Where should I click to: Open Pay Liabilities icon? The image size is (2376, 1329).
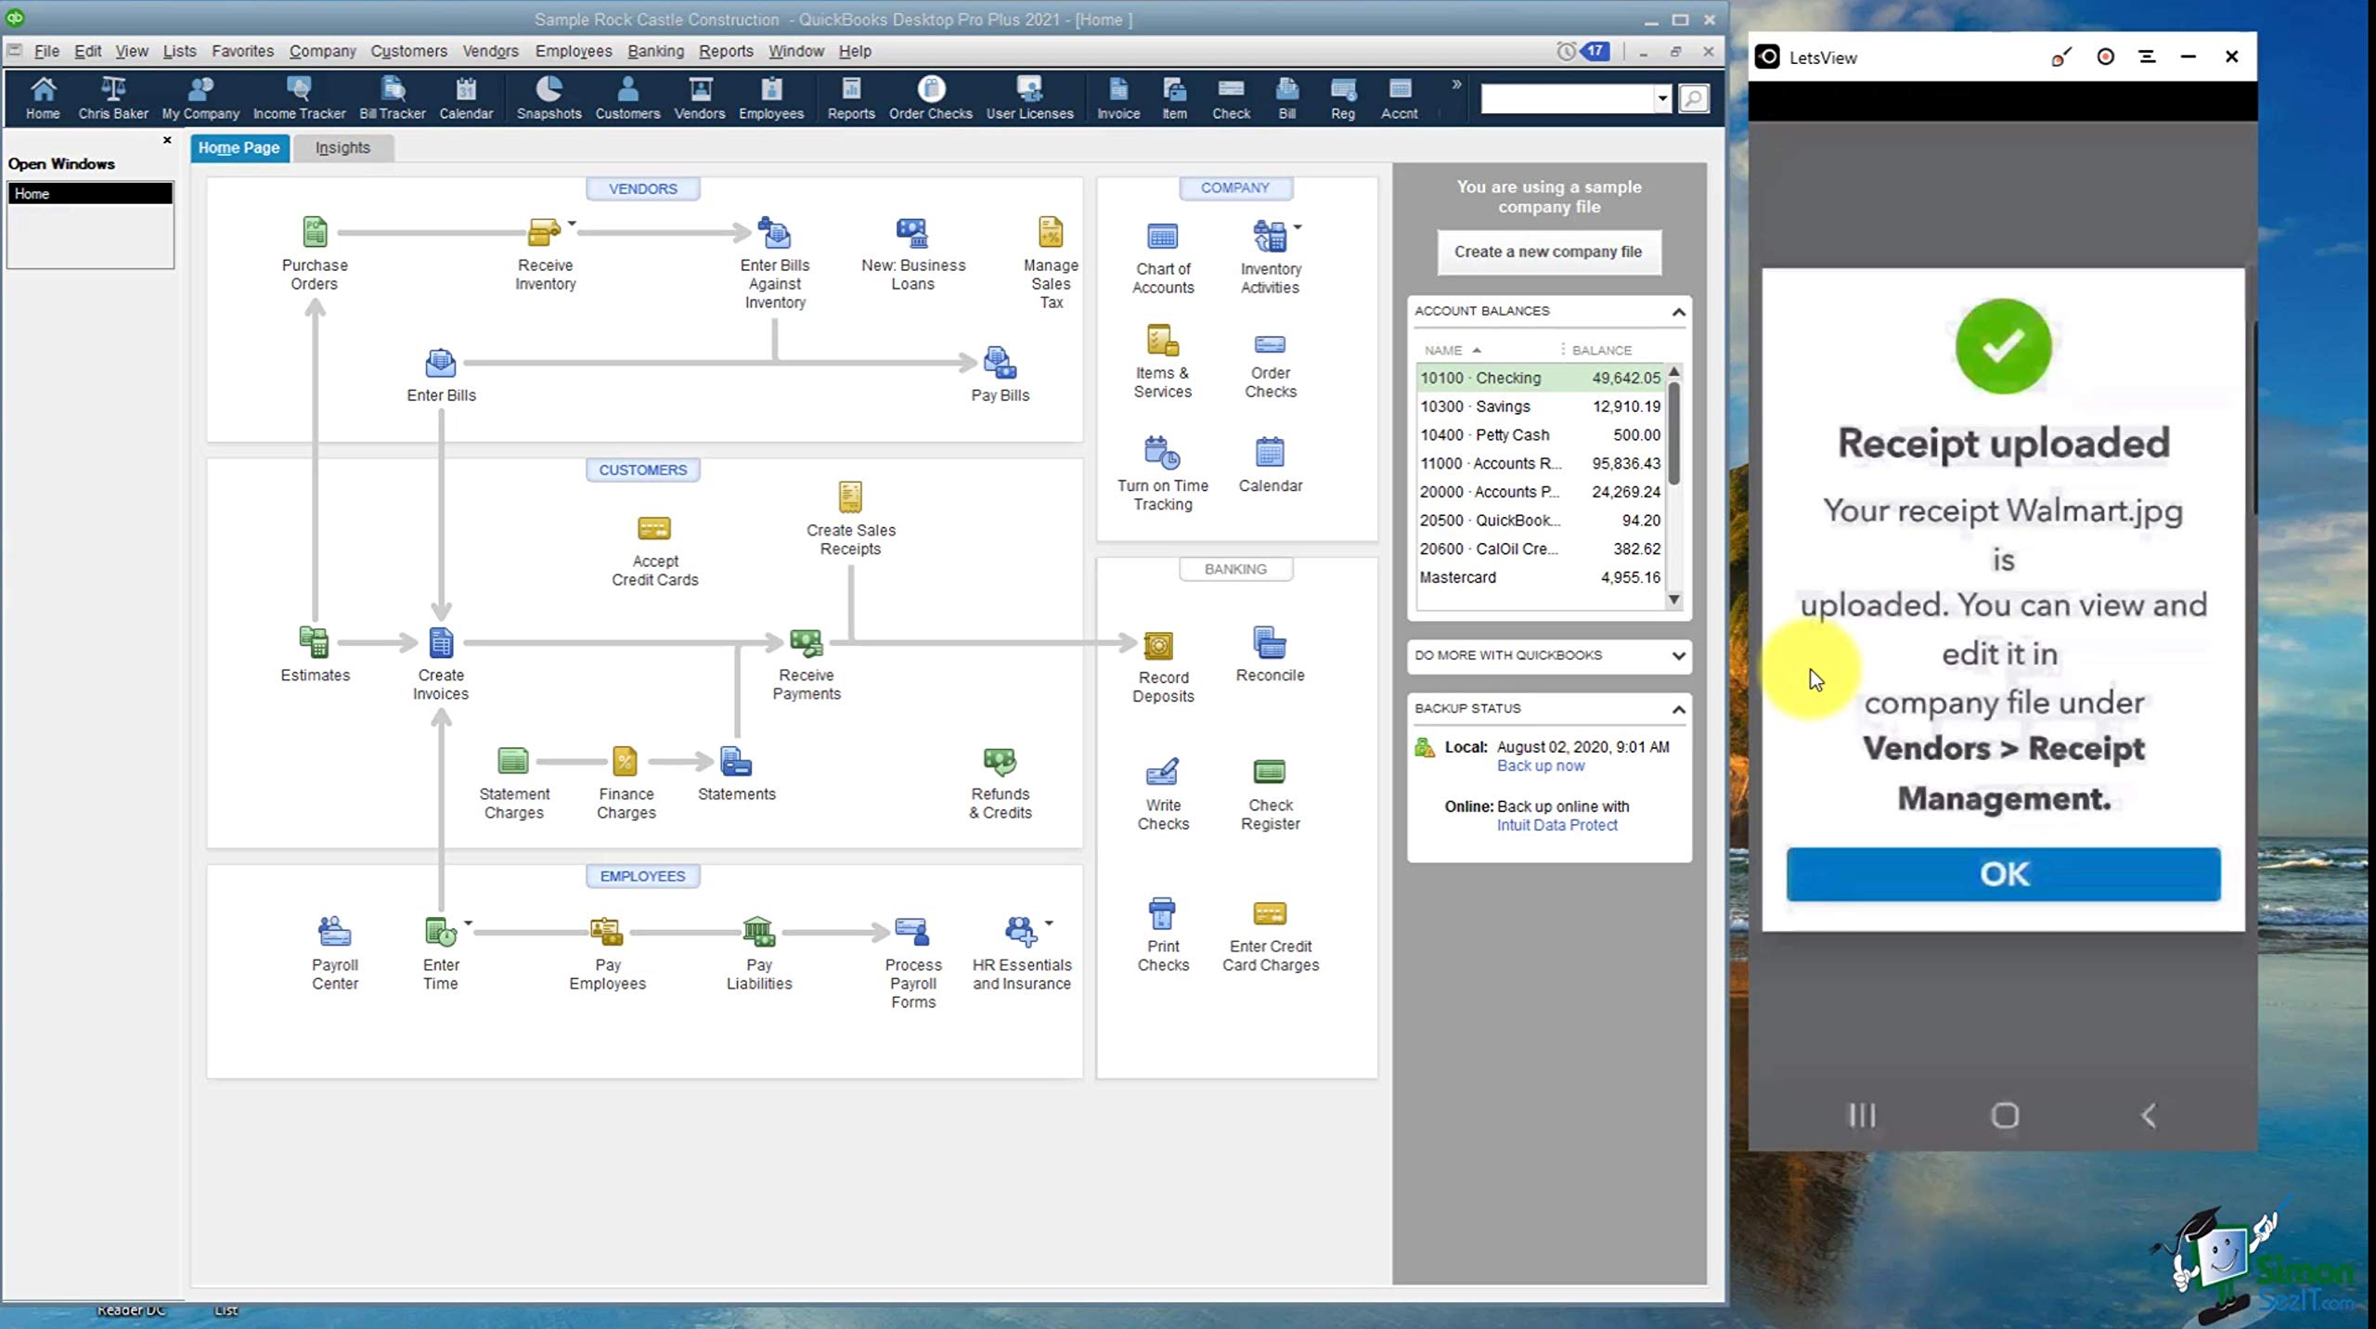tap(758, 931)
